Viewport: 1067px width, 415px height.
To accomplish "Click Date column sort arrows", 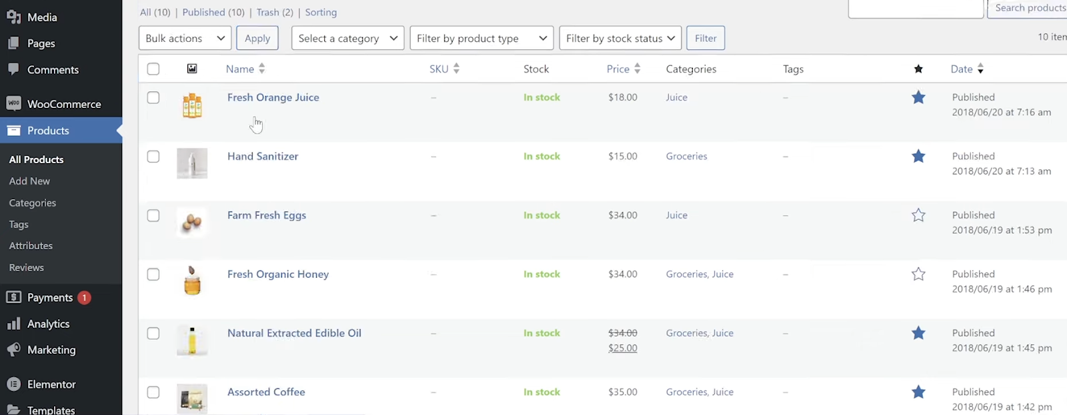I will point(980,69).
